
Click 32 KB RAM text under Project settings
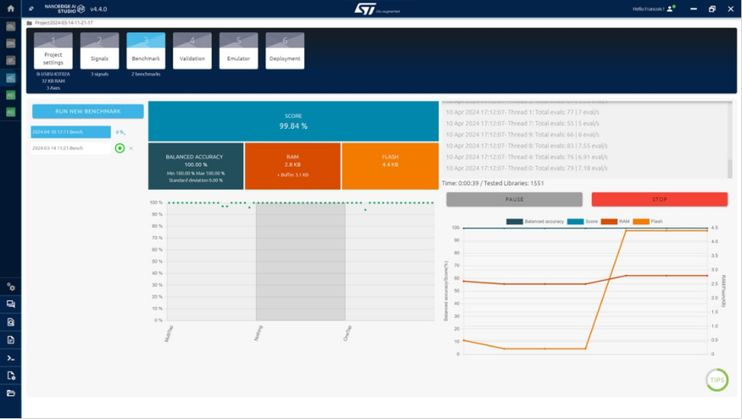[53, 81]
